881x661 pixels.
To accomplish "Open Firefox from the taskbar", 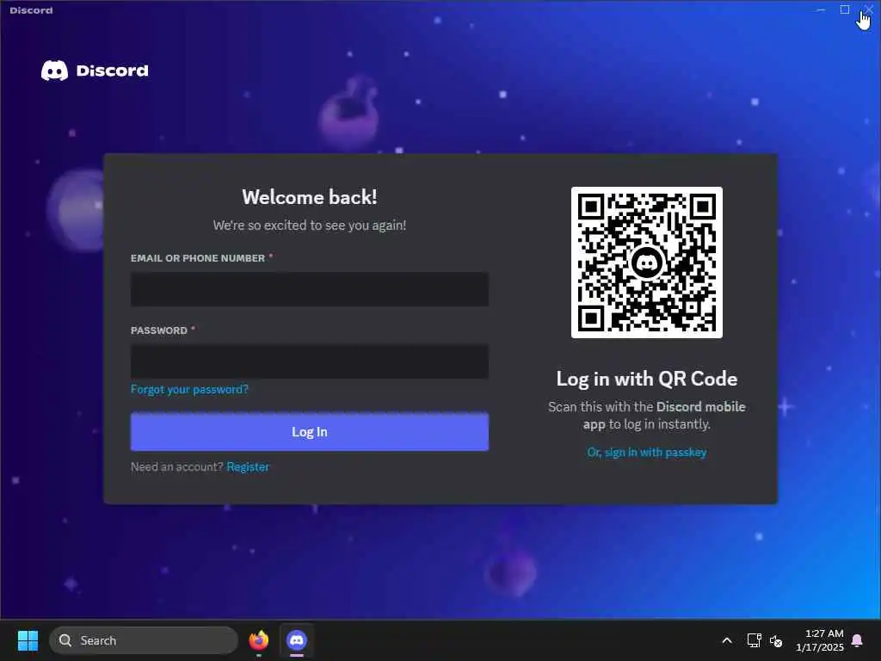I will (258, 640).
